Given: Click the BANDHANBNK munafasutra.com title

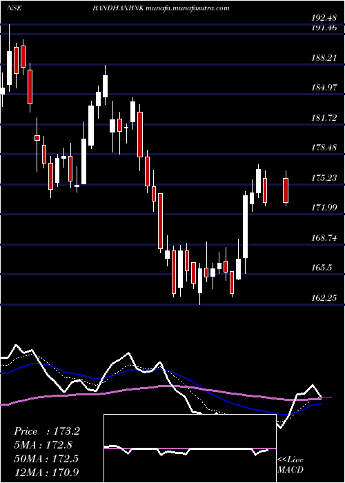Looking at the screenshot, I should [161, 8].
